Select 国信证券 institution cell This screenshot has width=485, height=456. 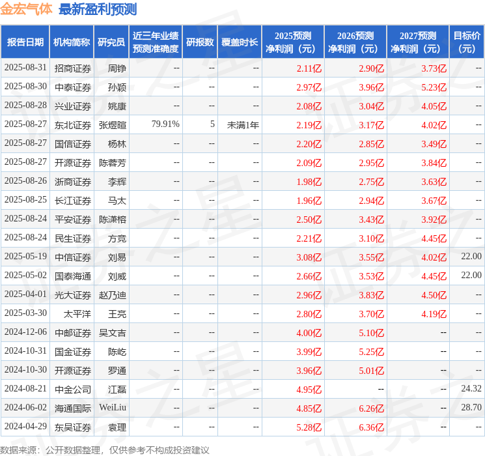point(73,144)
